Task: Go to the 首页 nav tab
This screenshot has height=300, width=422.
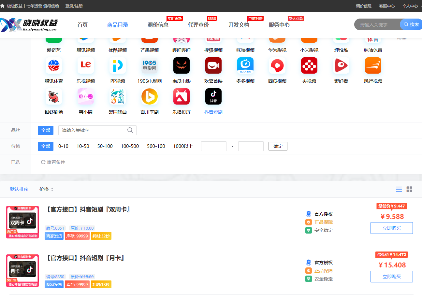Action: tap(82, 25)
